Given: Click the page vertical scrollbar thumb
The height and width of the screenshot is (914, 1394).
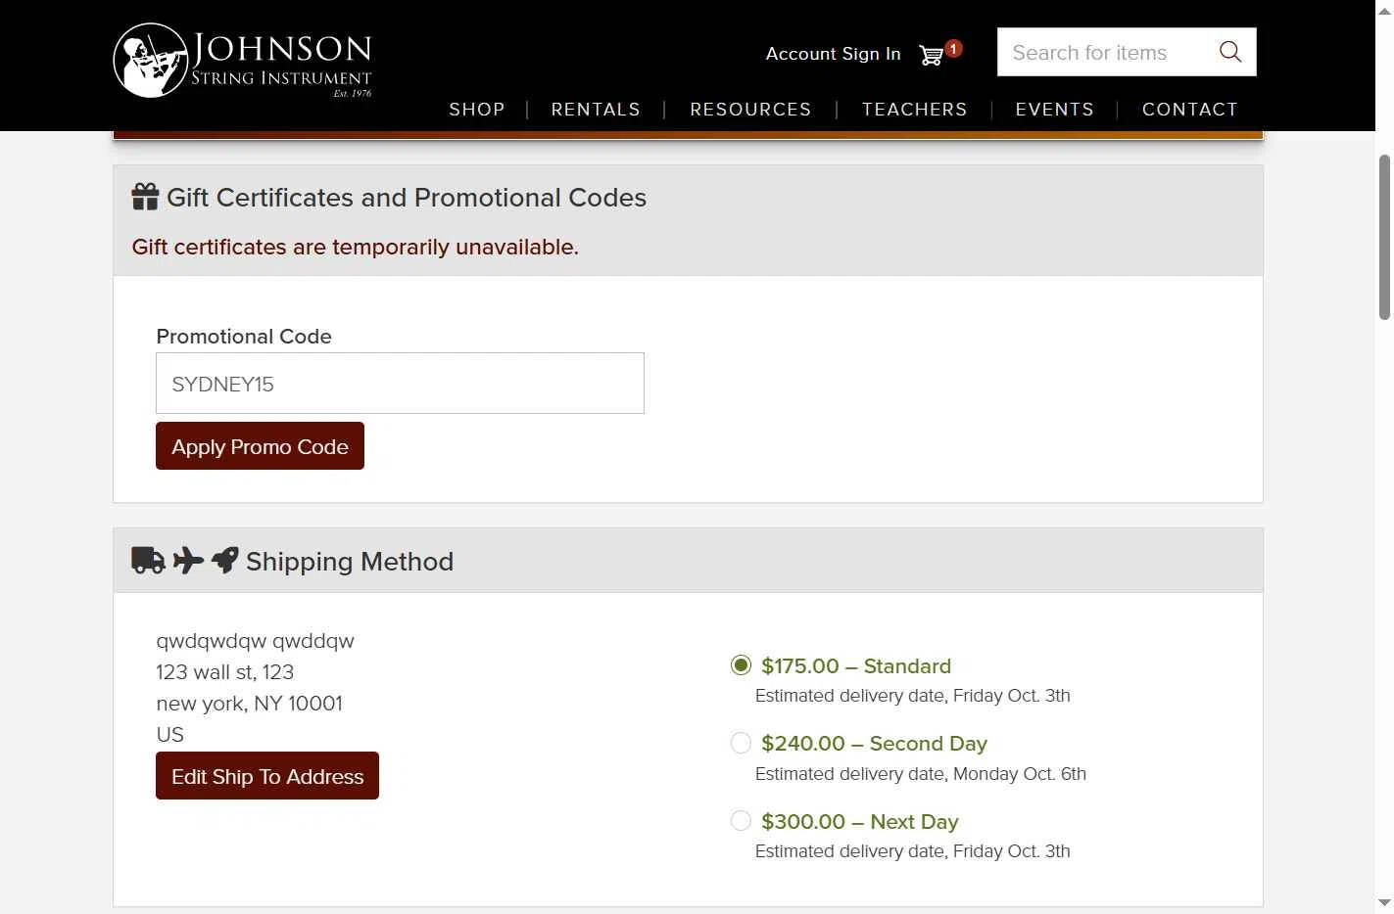Looking at the screenshot, I should [1384, 237].
